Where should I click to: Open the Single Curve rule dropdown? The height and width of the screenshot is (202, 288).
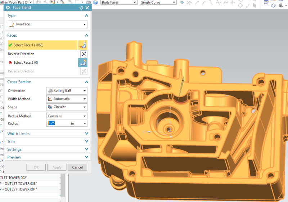(158, 3)
